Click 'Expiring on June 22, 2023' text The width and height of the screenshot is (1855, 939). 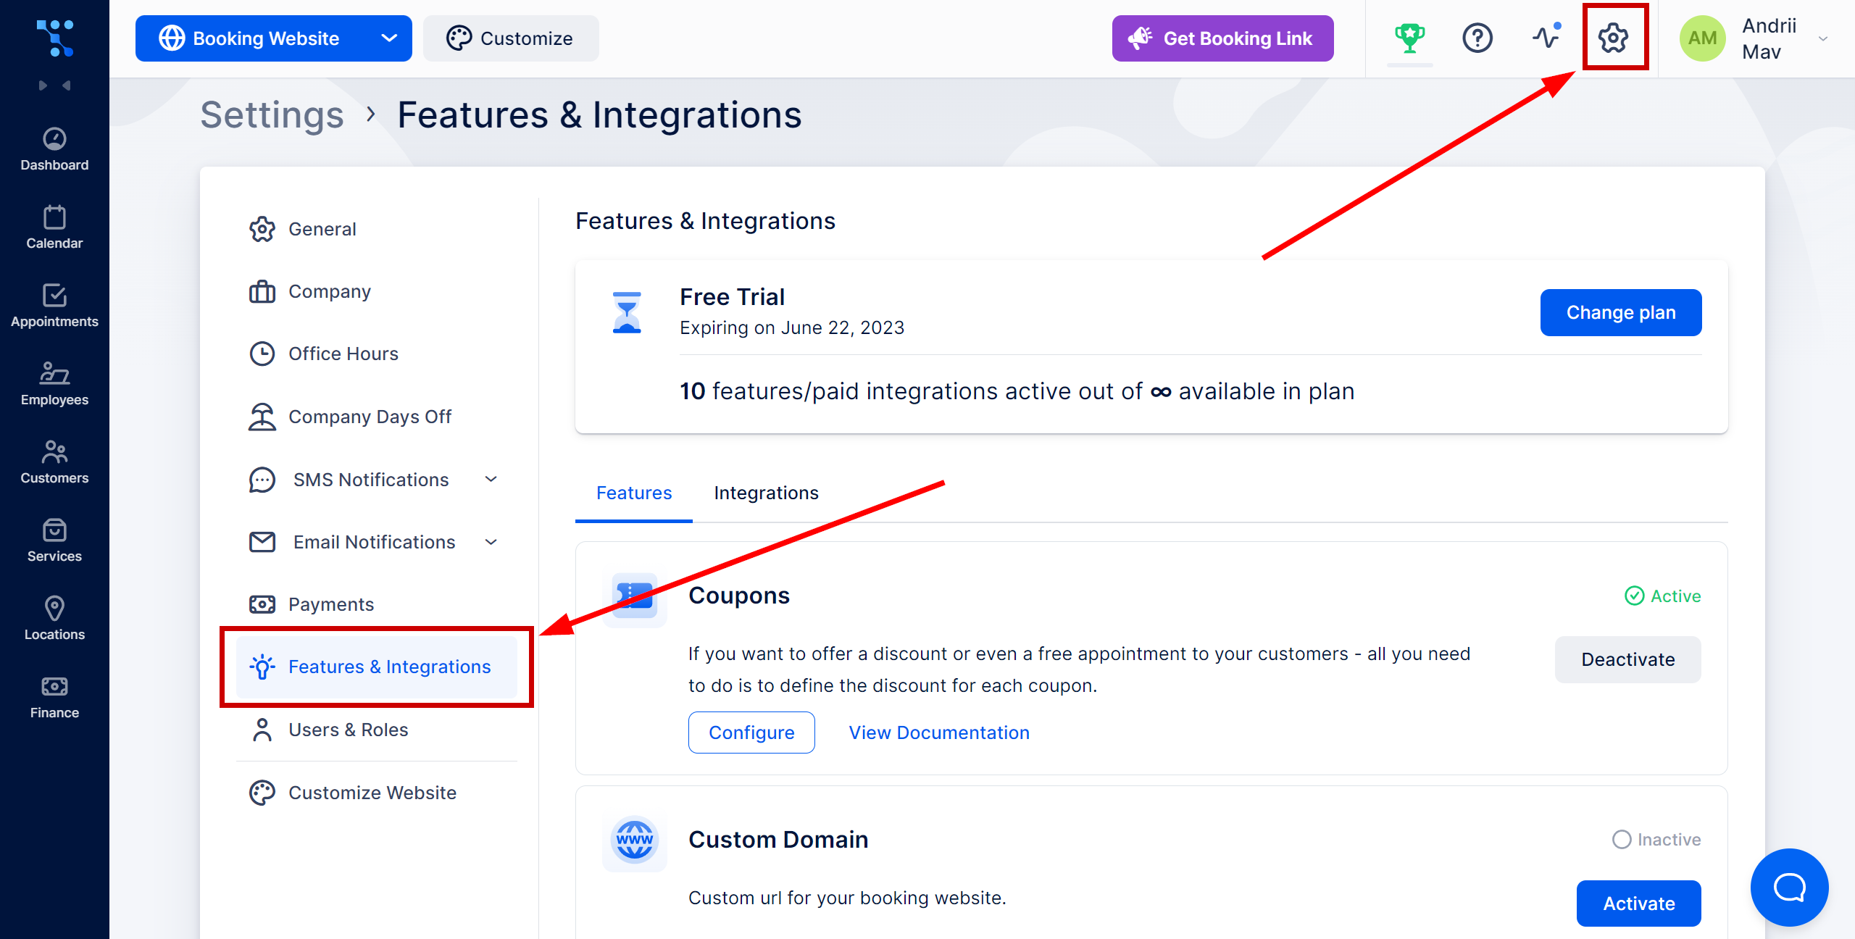tap(792, 327)
